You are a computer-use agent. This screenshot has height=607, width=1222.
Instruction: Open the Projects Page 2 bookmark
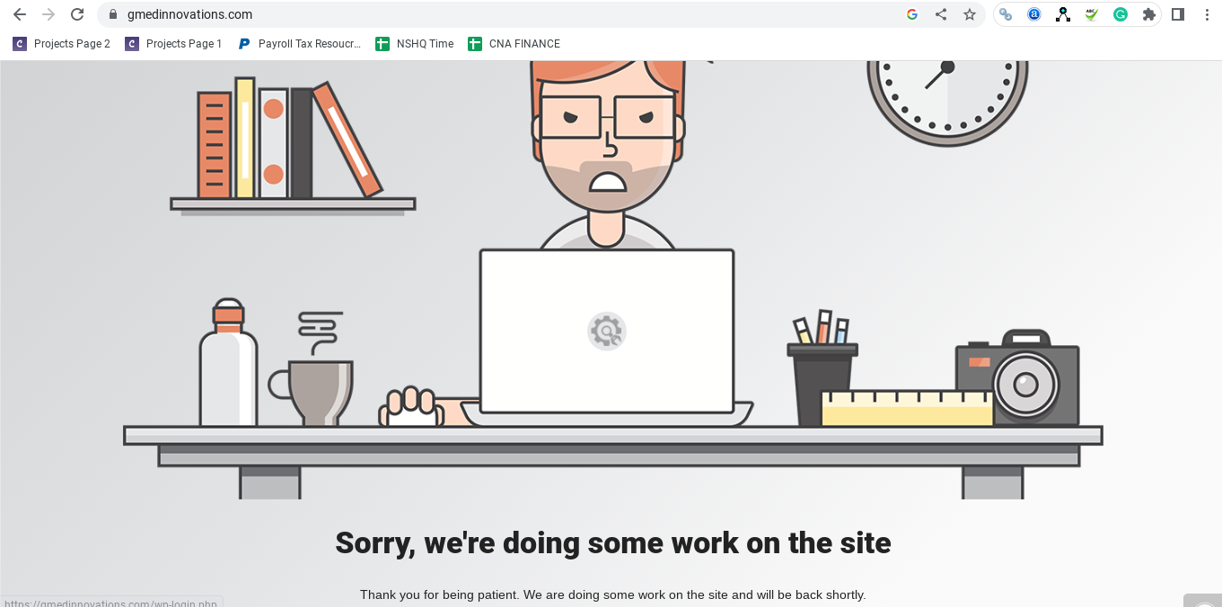pyautogui.click(x=62, y=43)
